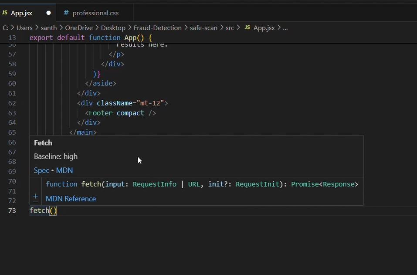Select the safe-scan breadcrumb segment
Viewport: 417px width, 275px height.
[x=203, y=28]
